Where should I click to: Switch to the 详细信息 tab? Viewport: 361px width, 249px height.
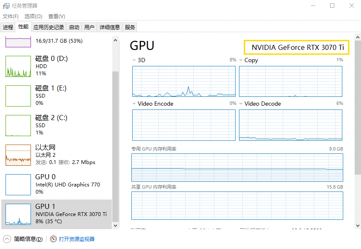pyautogui.click(x=110, y=27)
